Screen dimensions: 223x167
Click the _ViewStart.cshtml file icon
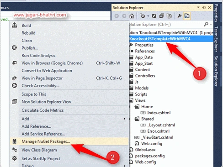click(x=137, y=137)
